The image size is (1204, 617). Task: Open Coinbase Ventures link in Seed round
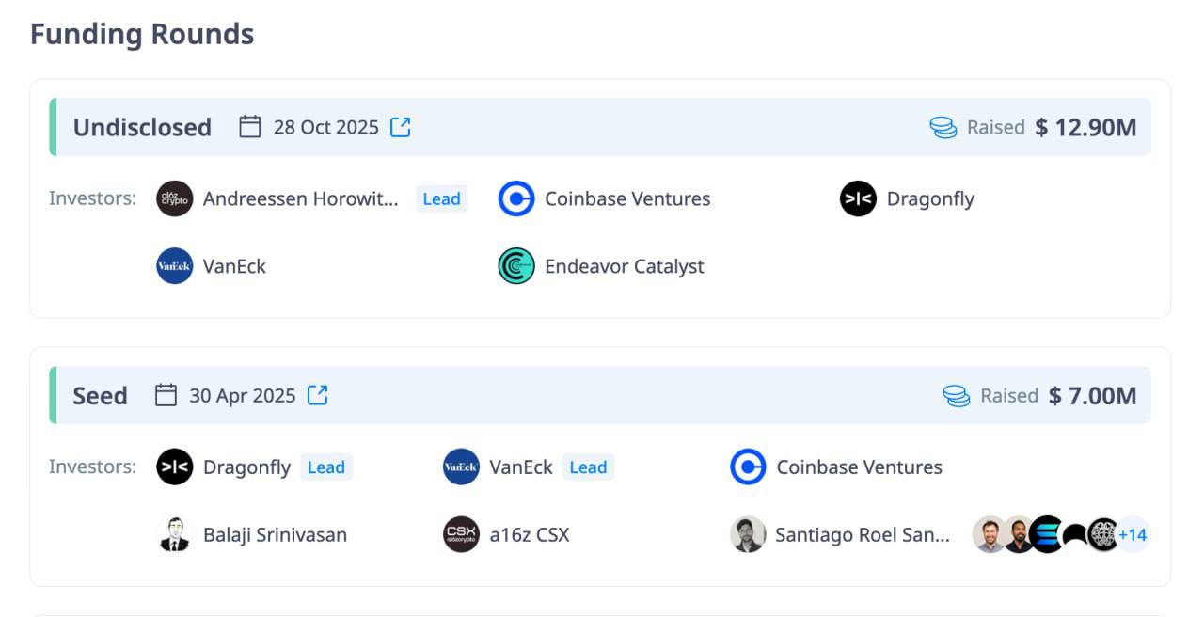click(x=860, y=467)
